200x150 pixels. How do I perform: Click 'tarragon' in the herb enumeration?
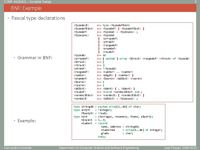pos(106,117)
